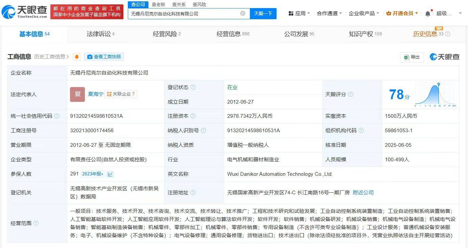Image resolution: width=468 pixels, height=248 pixels.
Task: Click the credit code 91320214598610531A beside 统一社会信用代码
Action: tap(96, 116)
